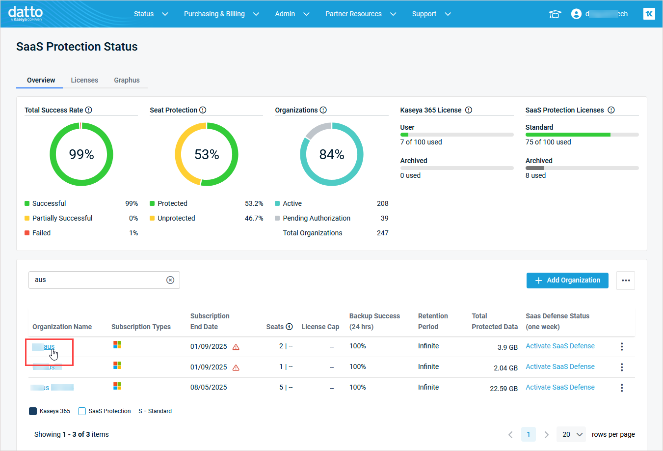Go to next page arrow
The width and height of the screenshot is (663, 451).
(x=546, y=435)
